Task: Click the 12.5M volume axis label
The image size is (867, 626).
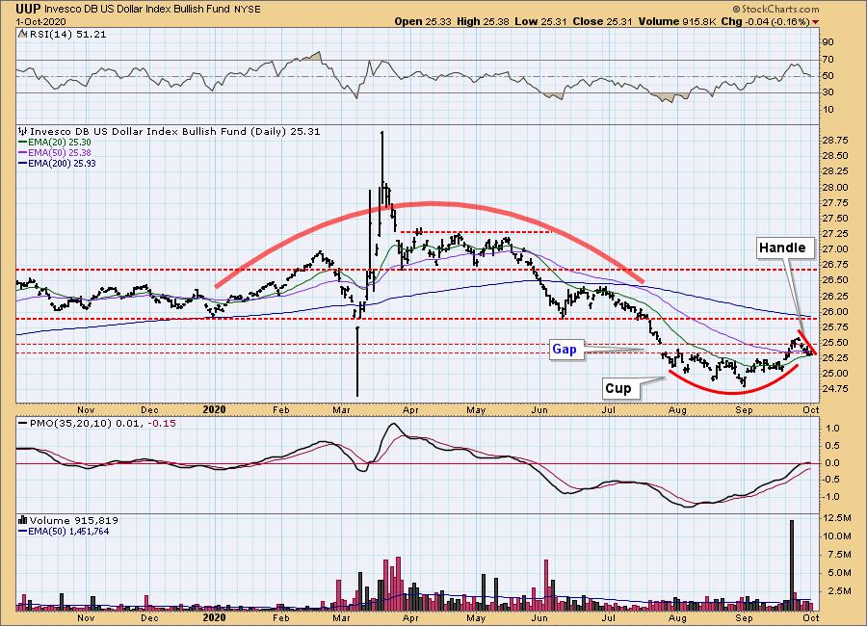Action: tap(837, 518)
